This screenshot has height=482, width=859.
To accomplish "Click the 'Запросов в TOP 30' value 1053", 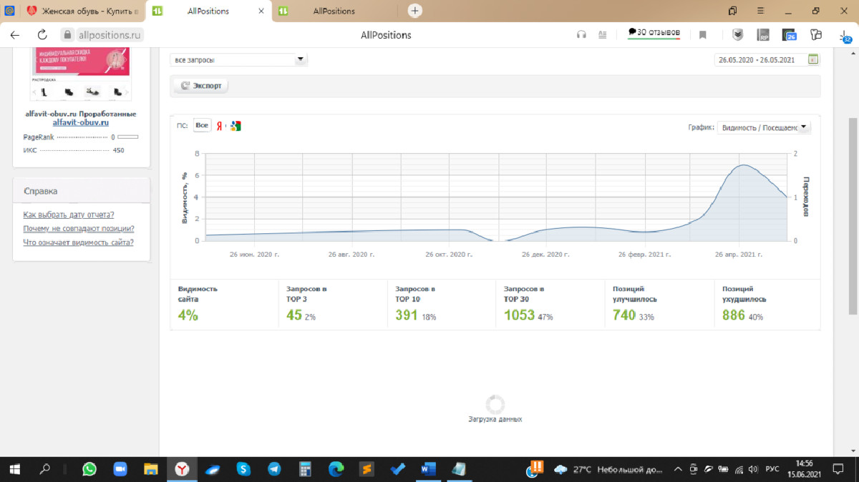I will [520, 315].
